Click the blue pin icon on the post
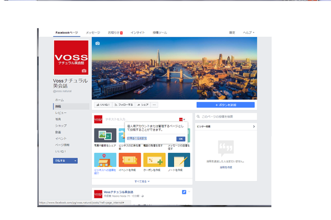The image size is (331, 220). click(184, 192)
